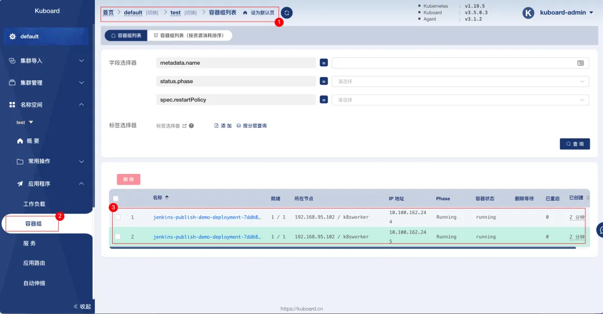
Task: Open 工作负载 in the sidebar
Action: pyautogui.click(x=34, y=204)
